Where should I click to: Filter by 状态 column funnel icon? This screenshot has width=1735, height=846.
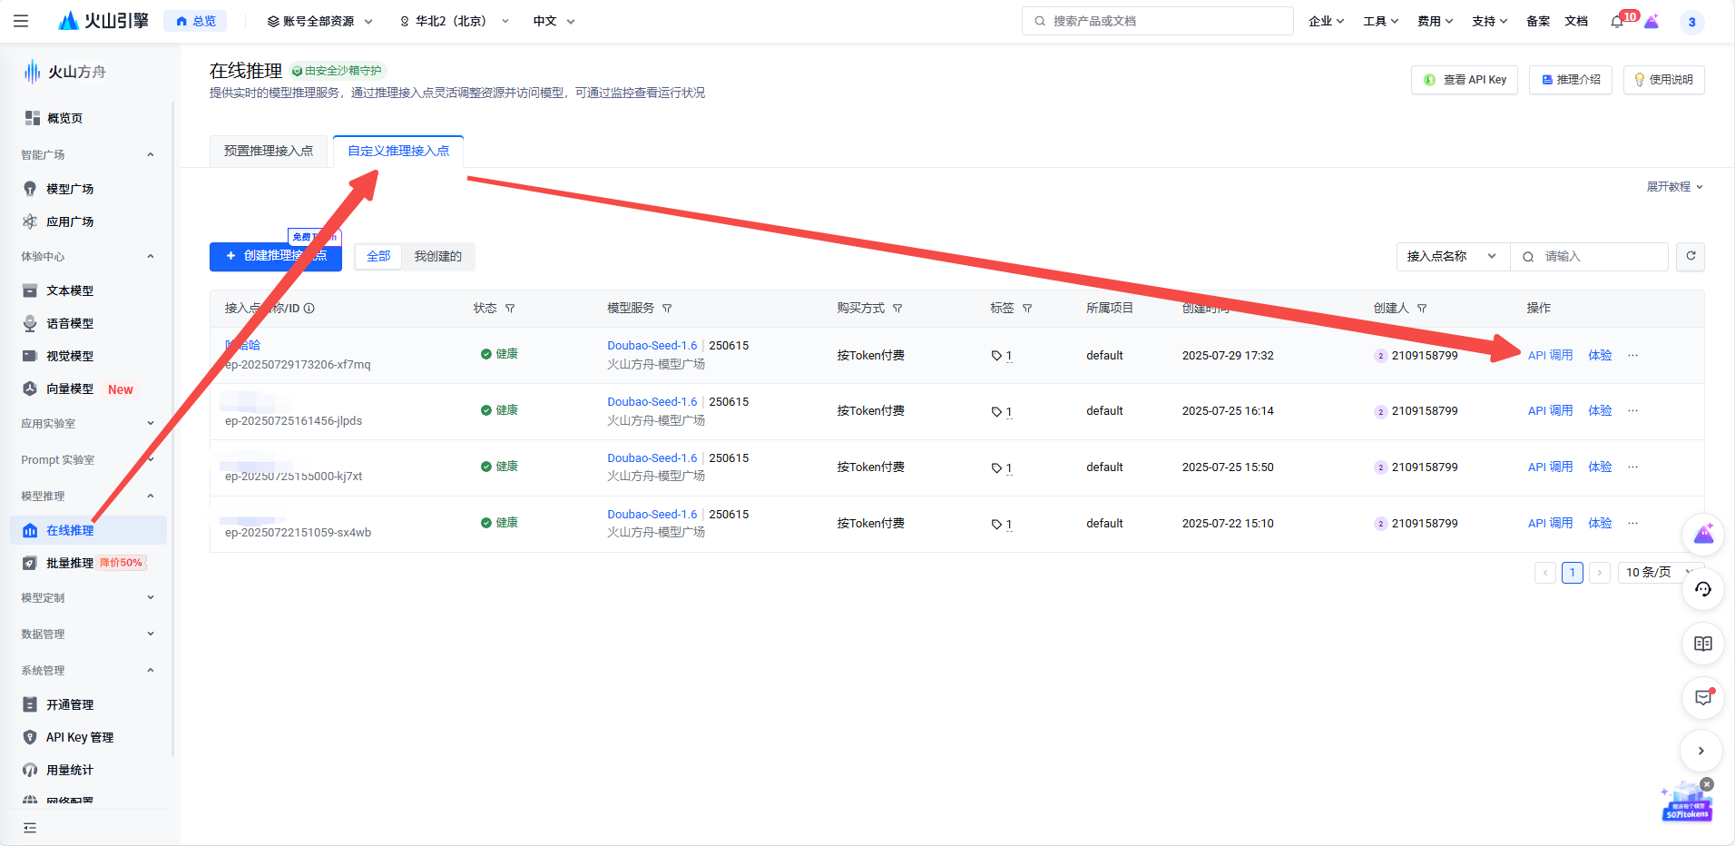510,309
